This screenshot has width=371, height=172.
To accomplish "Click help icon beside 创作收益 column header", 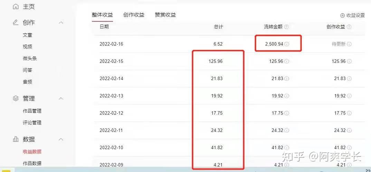I will tap(349, 27).
